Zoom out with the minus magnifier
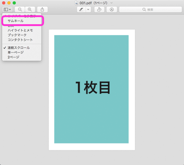 click(x=20, y=9)
